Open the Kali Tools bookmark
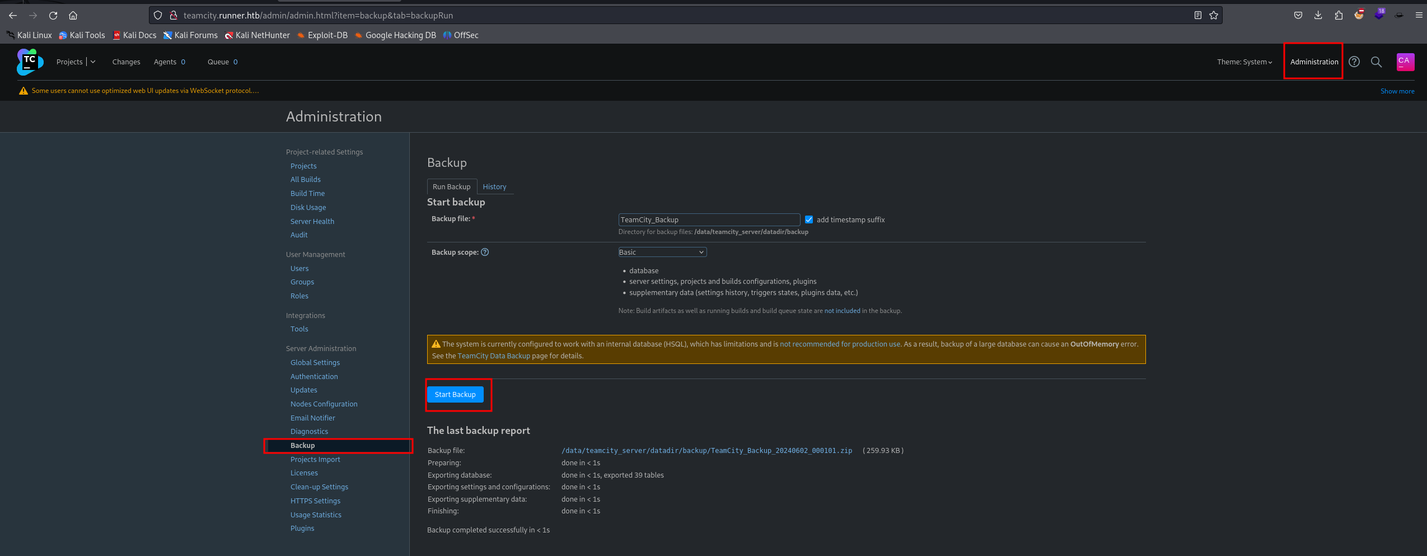This screenshot has height=556, width=1427. click(x=82, y=35)
